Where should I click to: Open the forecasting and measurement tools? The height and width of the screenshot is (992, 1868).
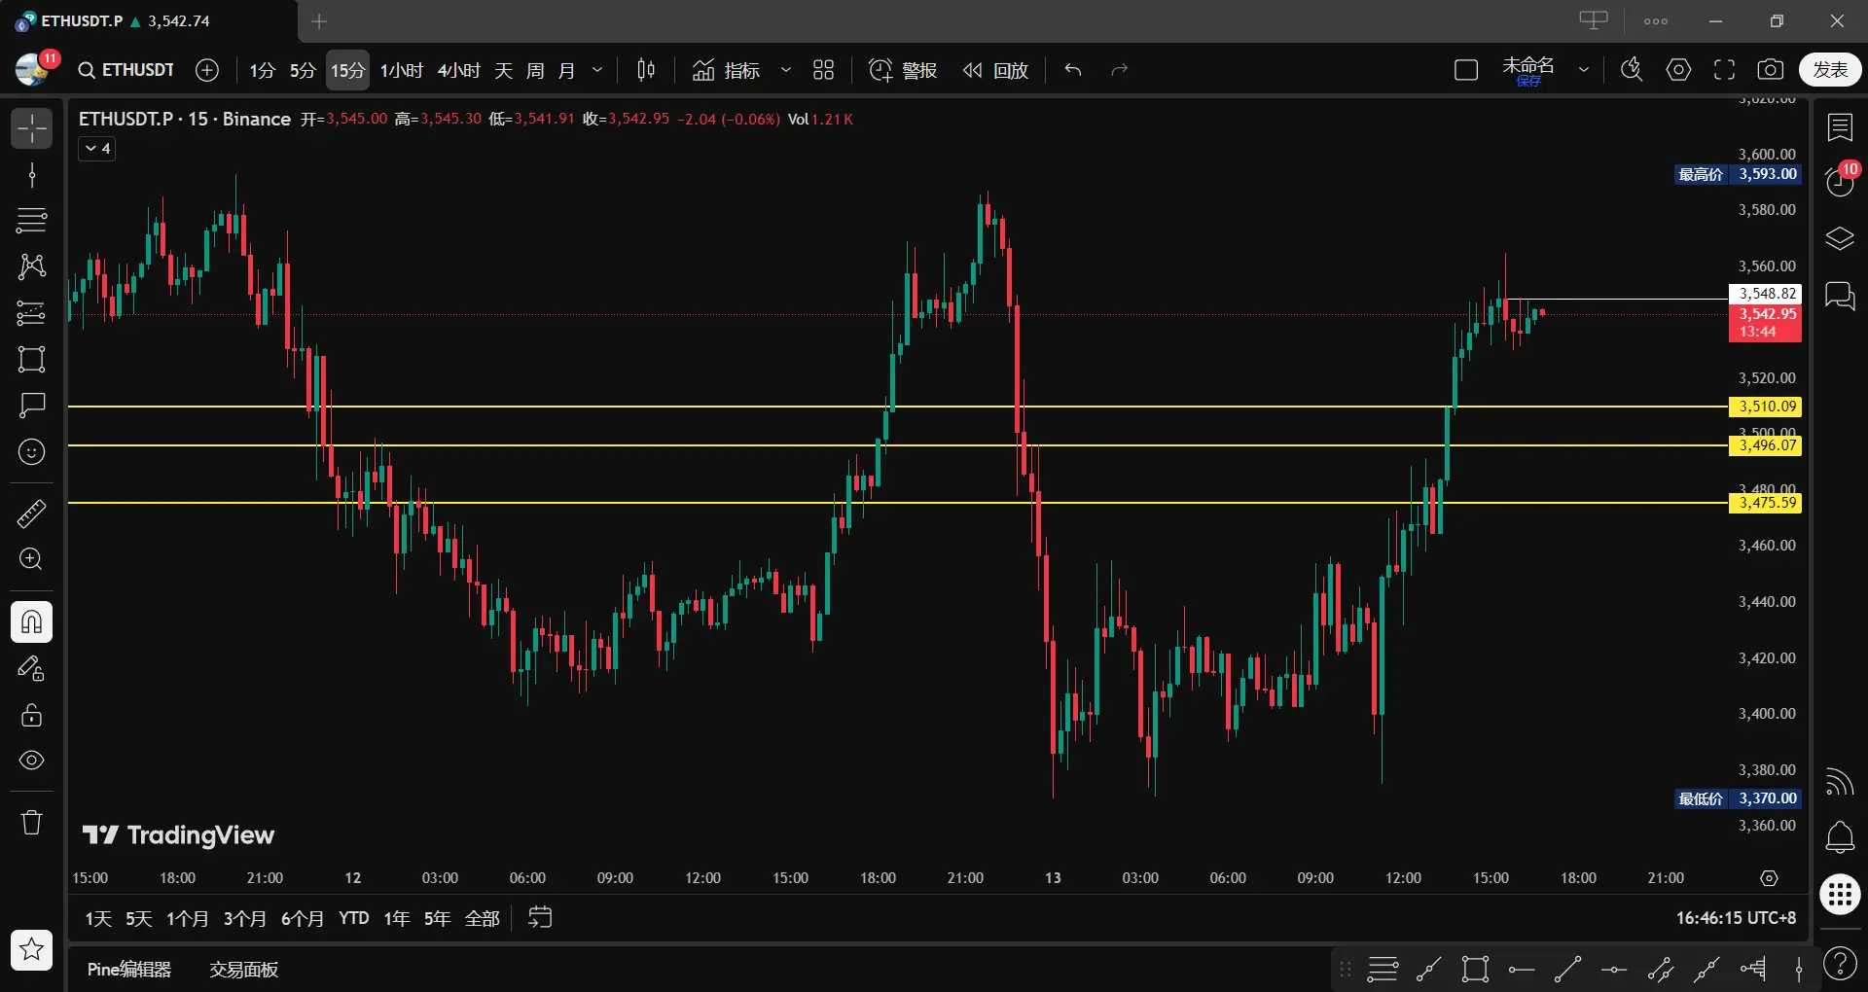[x=31, y=313]
